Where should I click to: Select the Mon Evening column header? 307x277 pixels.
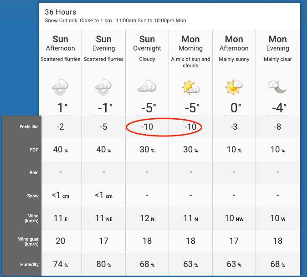pyautogui.click(x=278, y=43)
